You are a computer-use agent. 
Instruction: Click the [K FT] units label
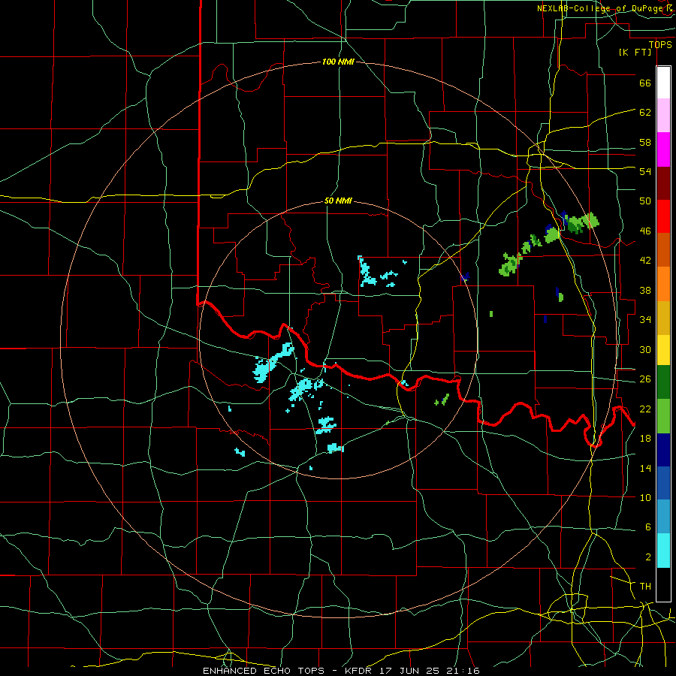635,52
